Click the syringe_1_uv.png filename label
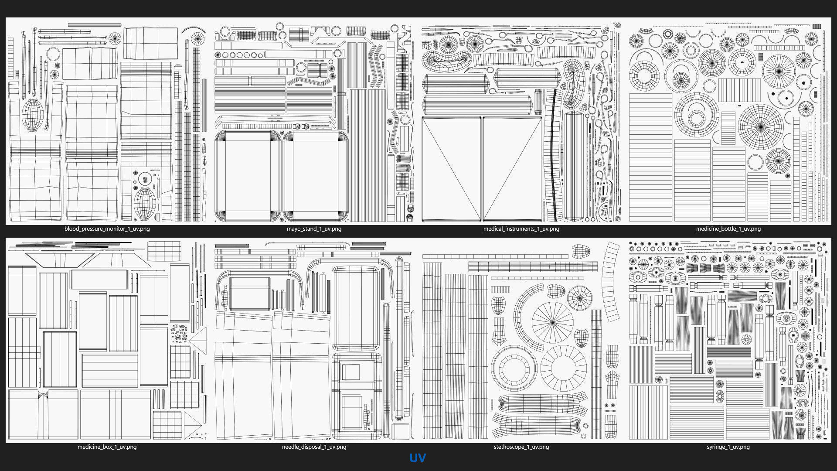The image size is (837, 471). pyautogui.click(x=728, y=447)
